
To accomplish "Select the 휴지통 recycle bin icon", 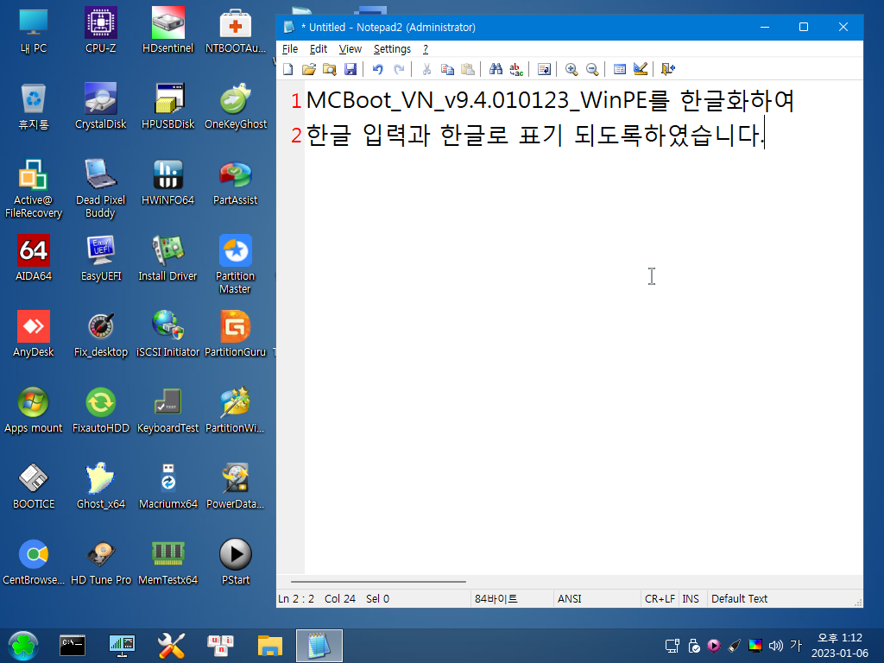I will tap(34, 106).
